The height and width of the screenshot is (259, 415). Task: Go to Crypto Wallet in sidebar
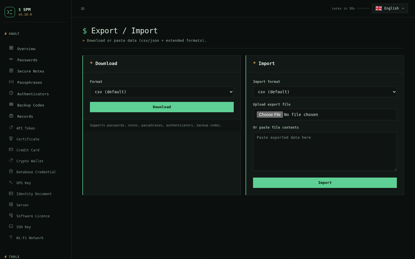pos(30,161)
